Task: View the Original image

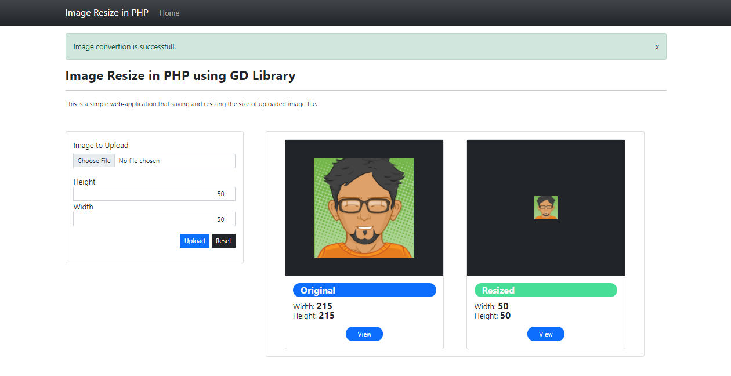Action: 364,334
